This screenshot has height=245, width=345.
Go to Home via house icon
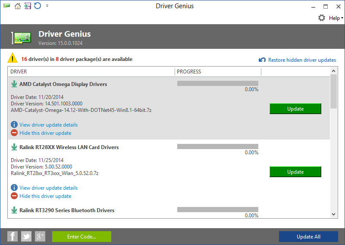coord(18,6)
